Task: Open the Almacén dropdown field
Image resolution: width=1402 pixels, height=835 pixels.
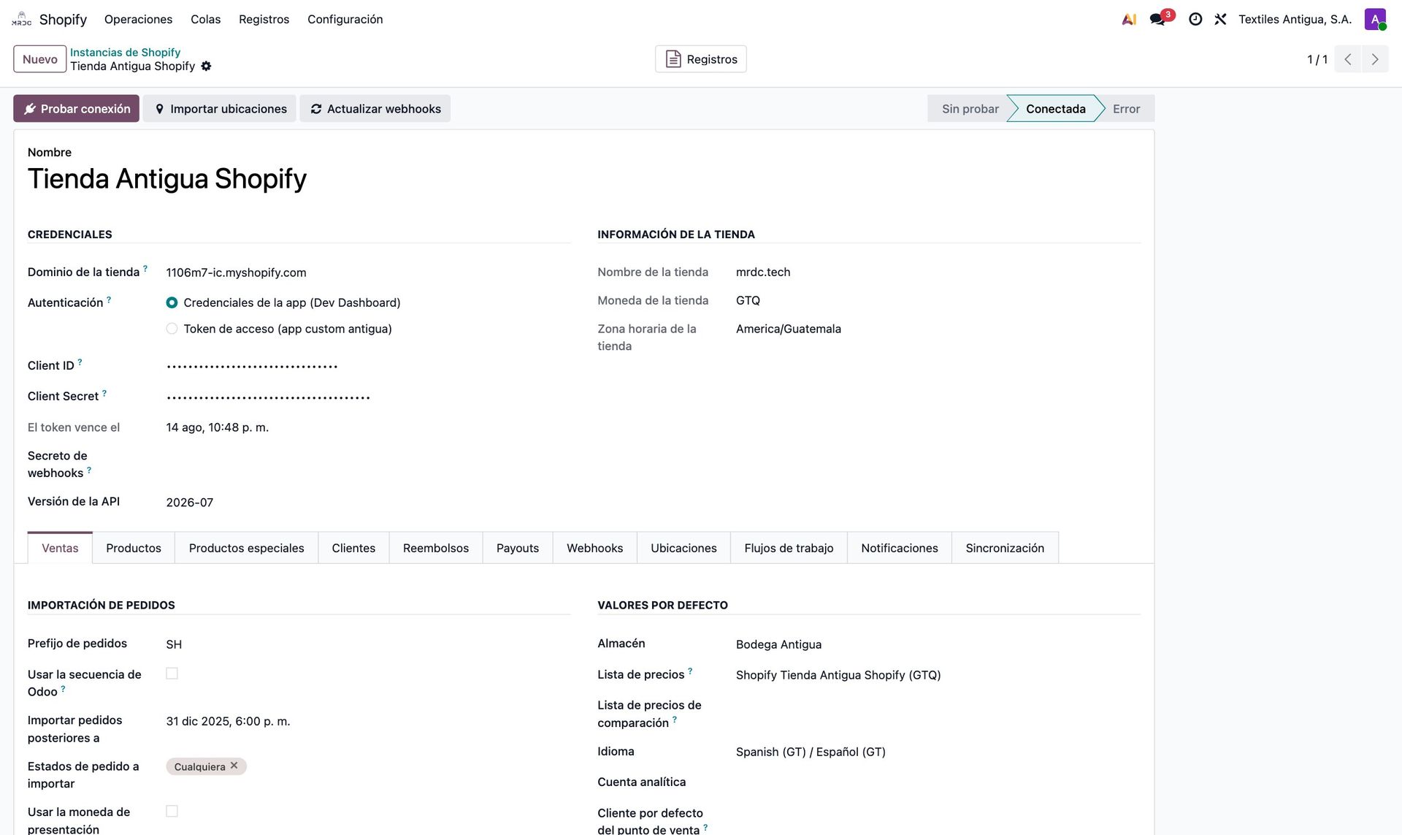Action: [938, 644]
